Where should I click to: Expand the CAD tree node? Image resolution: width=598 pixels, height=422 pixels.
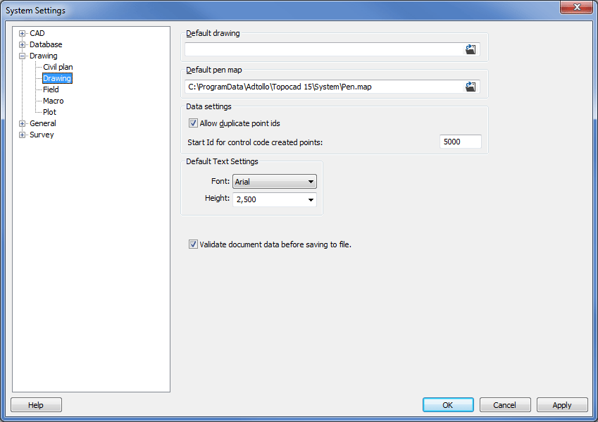click(x=23, y=33)
